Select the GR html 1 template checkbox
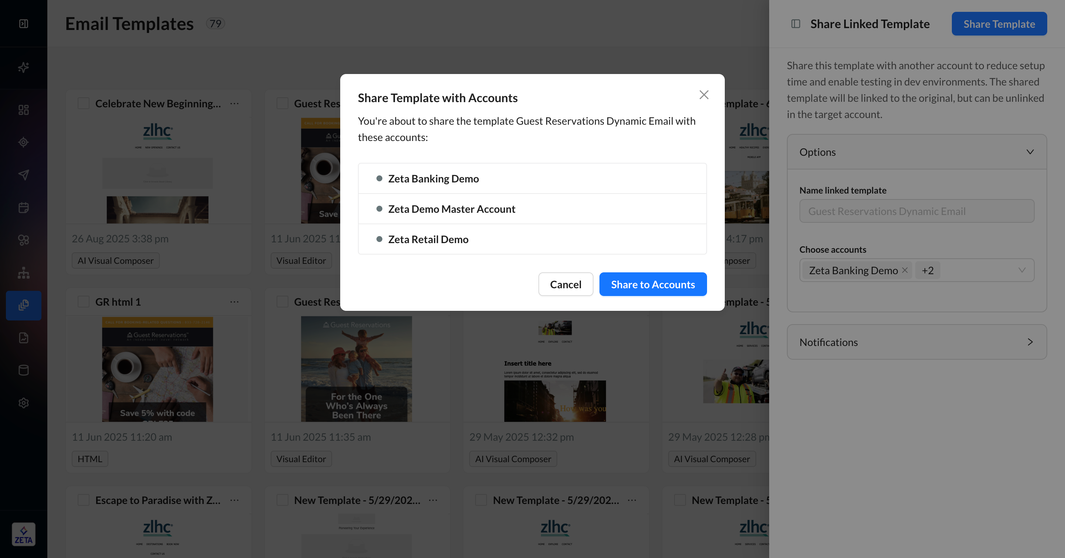Screen dimensions: 1065x558 click(x=84, y=302)
